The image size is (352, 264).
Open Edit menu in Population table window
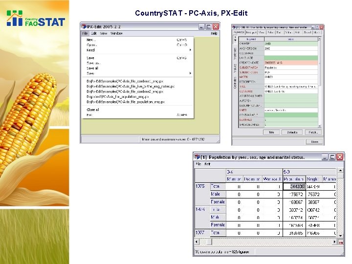click(x=207, y=164)
